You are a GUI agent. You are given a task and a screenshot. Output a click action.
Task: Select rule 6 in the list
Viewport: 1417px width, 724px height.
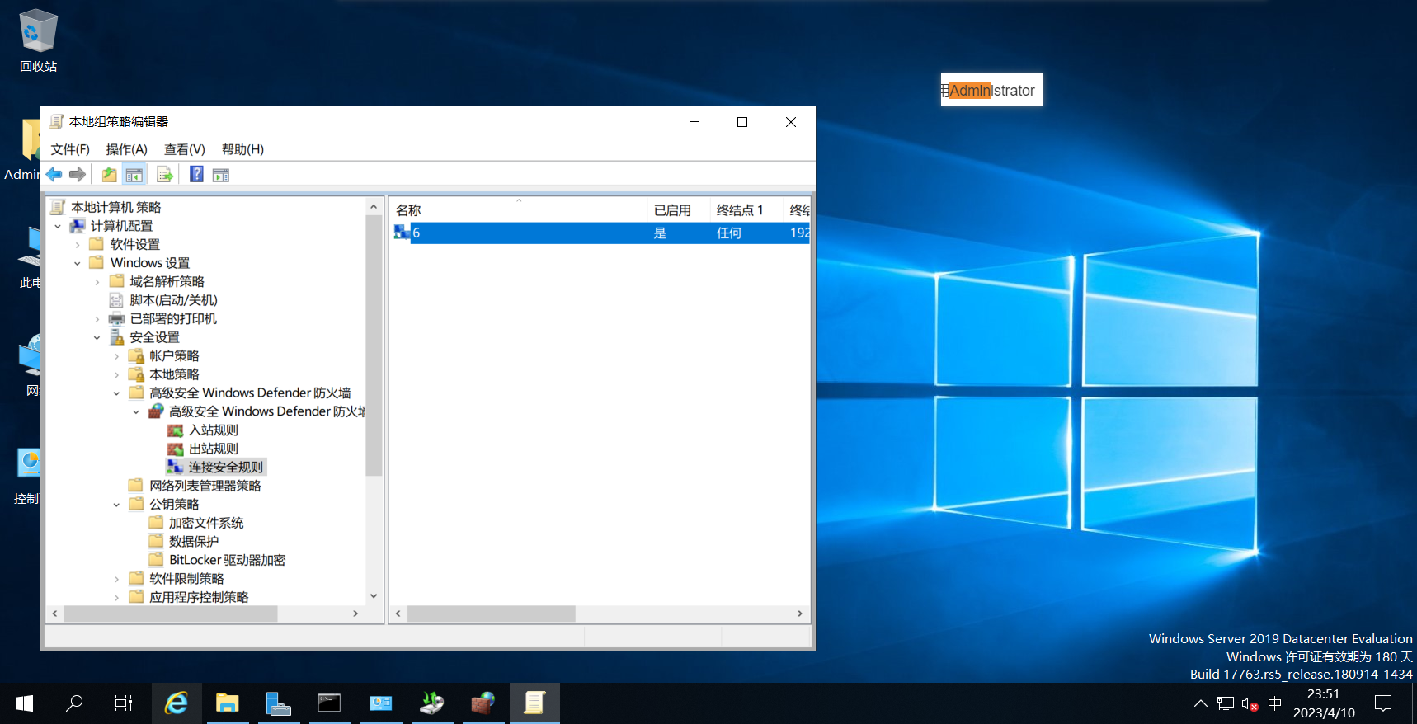[600, 233]
